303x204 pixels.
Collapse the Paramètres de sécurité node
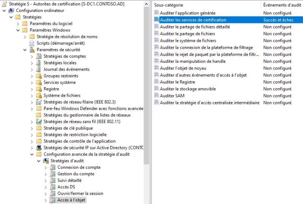(x=25, y=50)
